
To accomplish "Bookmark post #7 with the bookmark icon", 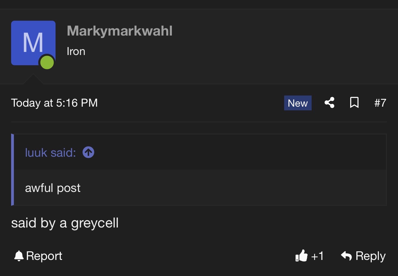I will pos(354,103).
